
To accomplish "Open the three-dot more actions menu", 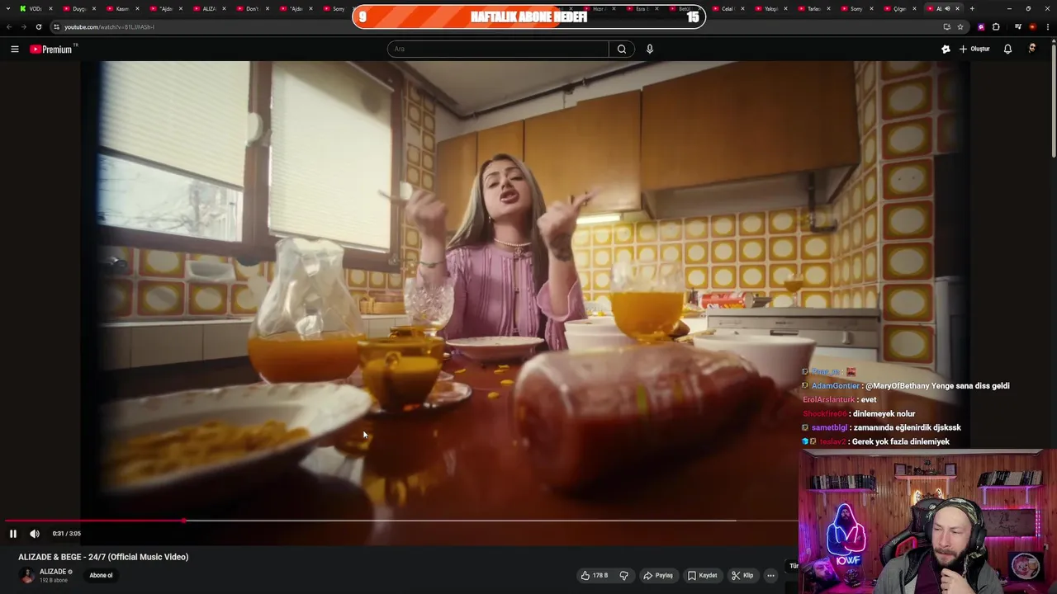I will click(770, 575).
